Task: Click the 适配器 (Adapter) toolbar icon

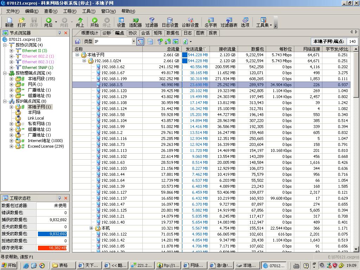Action: point(135,22)
